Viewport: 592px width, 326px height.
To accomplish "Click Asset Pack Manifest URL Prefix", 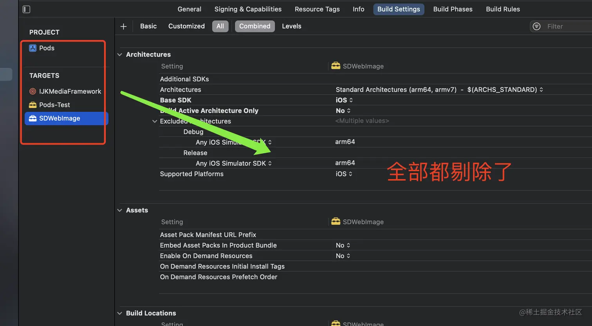I will click(208, 235).
